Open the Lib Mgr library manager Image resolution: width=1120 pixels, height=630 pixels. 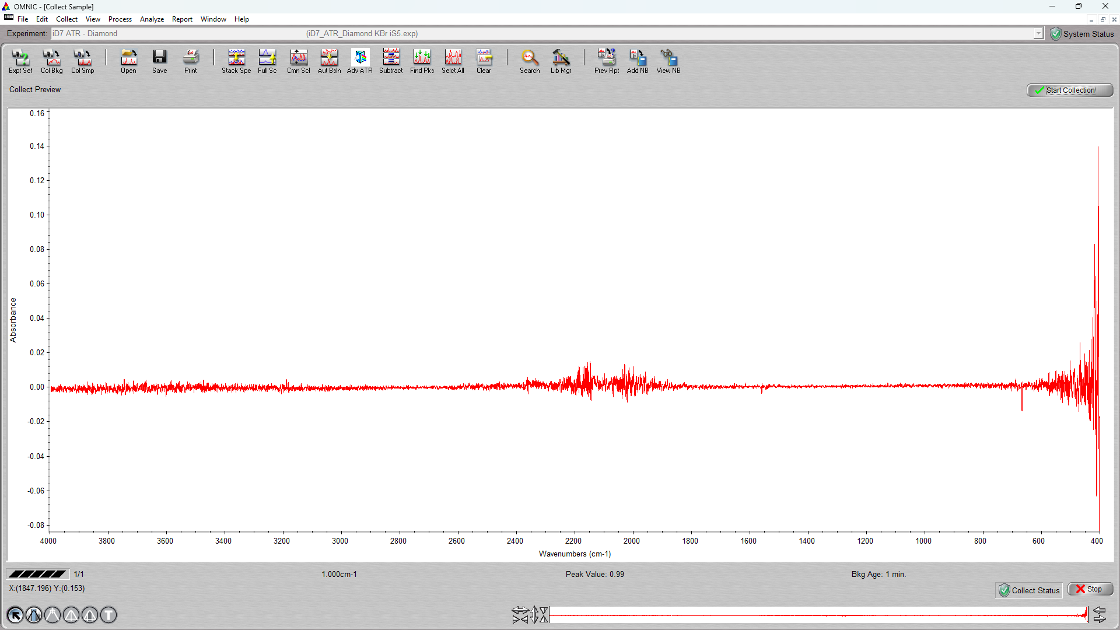(x=561, y=61)
